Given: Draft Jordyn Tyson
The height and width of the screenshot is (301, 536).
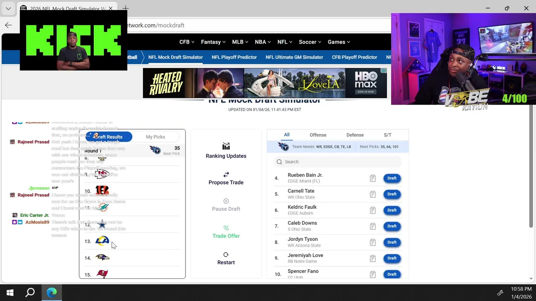Looking at the screenshot, I should coord(392,242).
